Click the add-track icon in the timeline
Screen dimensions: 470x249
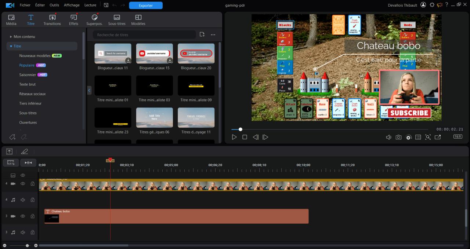(x=10, y=162)
